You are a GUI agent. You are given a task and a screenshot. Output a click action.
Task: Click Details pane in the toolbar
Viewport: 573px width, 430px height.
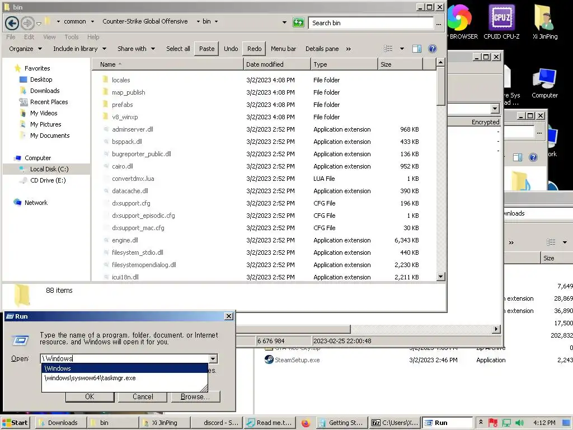(322, 49)
